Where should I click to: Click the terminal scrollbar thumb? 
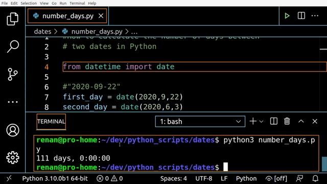pyautogui.click(x=324, y=164)
